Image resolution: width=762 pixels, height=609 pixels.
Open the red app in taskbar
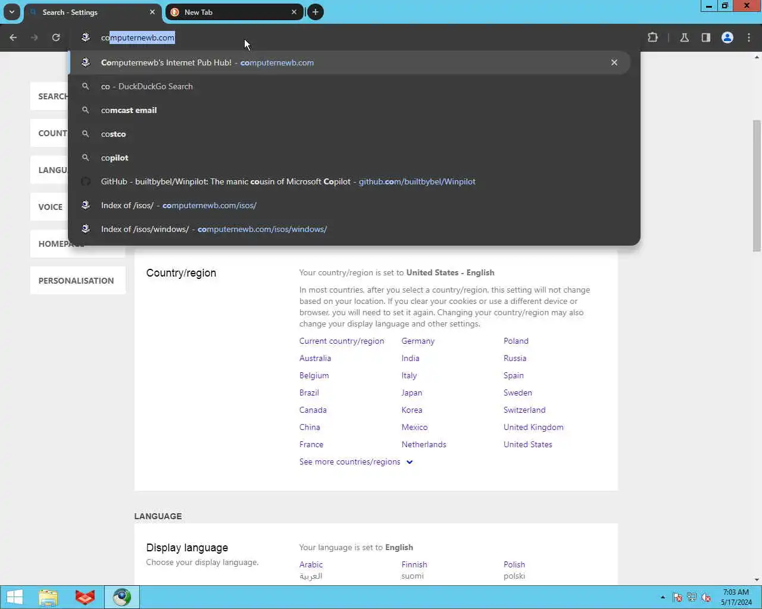click(x=85, y=597)
